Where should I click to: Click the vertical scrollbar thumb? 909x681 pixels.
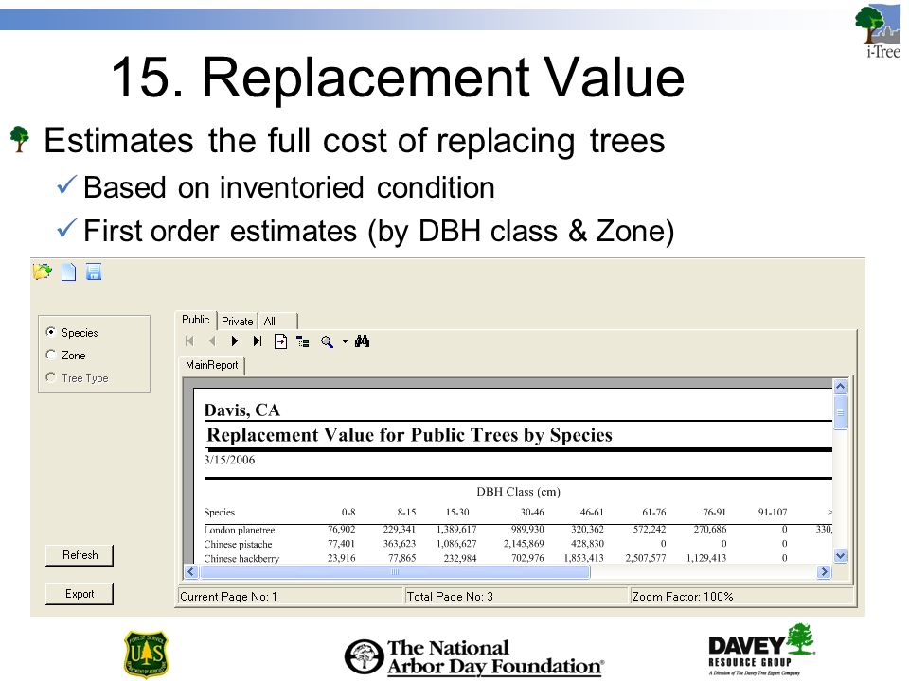(x=840, y=412)
